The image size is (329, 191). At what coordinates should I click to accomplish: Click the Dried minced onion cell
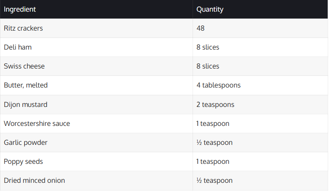tap(34, 180)
